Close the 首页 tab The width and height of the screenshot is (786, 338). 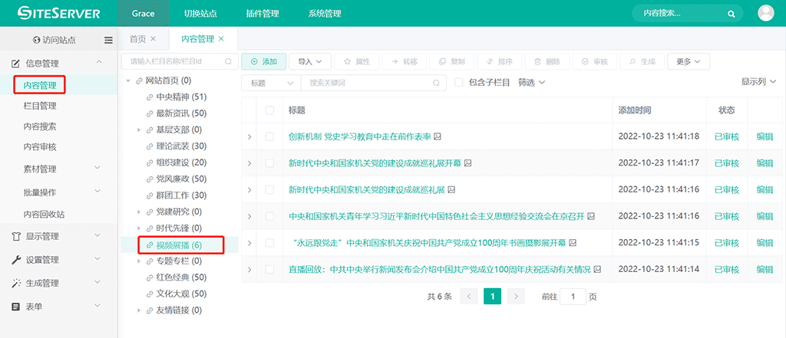(153, 39)
